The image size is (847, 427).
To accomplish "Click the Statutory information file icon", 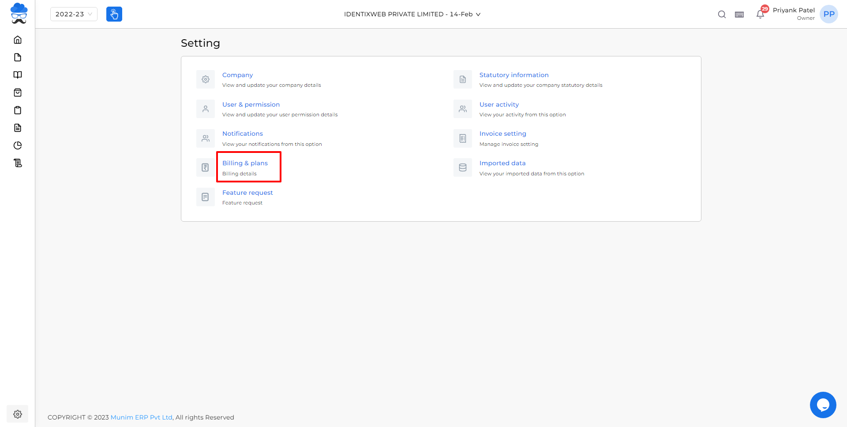I will 463,79.
